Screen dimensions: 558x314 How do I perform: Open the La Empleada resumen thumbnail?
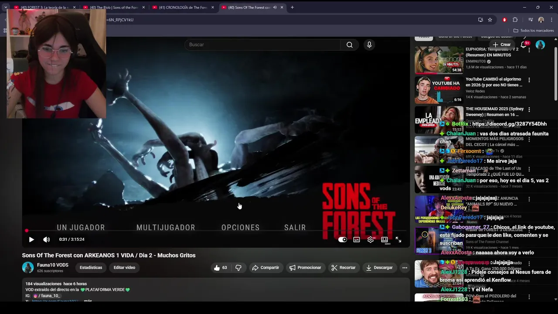(x=439, y=119)
